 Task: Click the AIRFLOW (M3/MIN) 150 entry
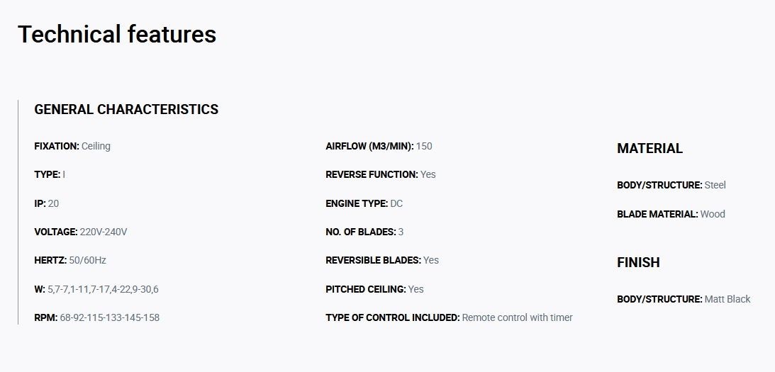coord(379,146)
